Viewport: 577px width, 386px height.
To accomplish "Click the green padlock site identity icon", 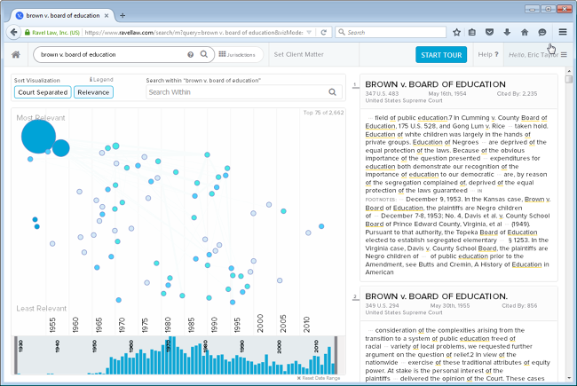I will pyautogui.click(x=28, y=32).
